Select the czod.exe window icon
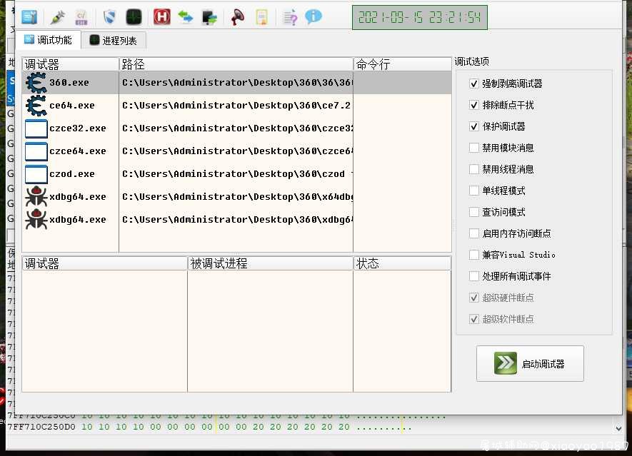This screenshot has width=632, height=456. click(36, 174)
